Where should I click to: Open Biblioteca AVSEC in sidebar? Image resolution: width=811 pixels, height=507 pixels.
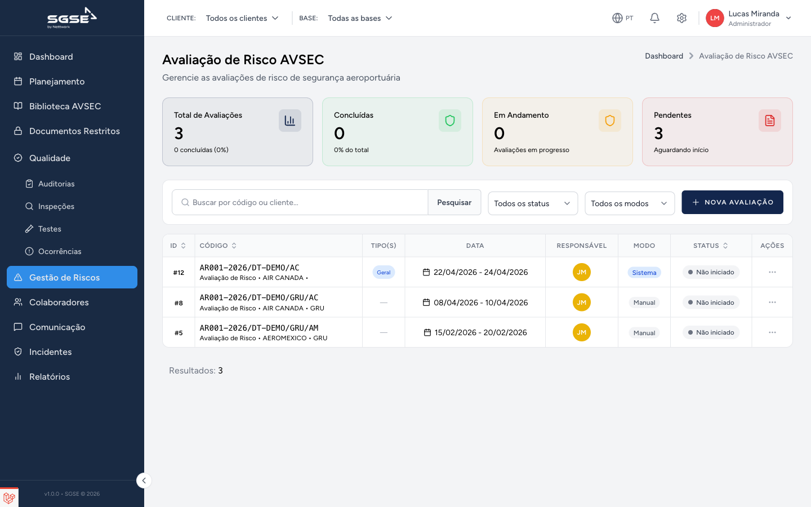click(x=72, y=106)
